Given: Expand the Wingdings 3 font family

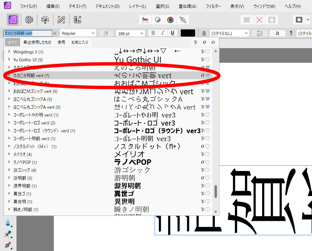Looking at the screenshot, I should tap(9, 52).
